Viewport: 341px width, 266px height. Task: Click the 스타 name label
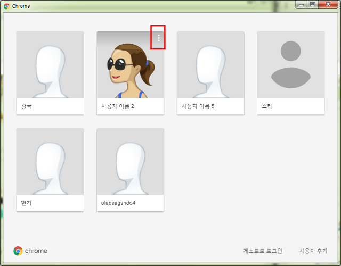tap(267, 106)
